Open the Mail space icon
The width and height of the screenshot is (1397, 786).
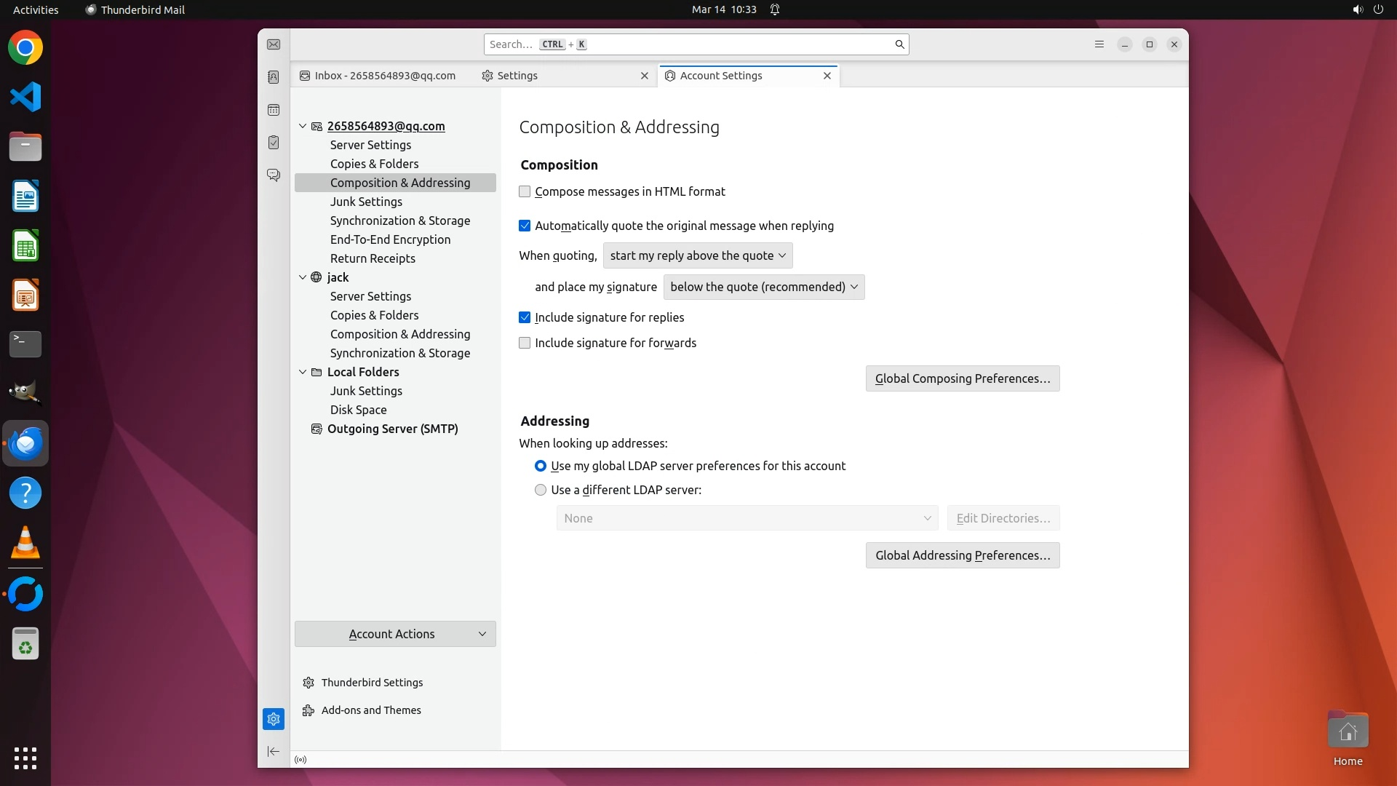tap(274, 44)
